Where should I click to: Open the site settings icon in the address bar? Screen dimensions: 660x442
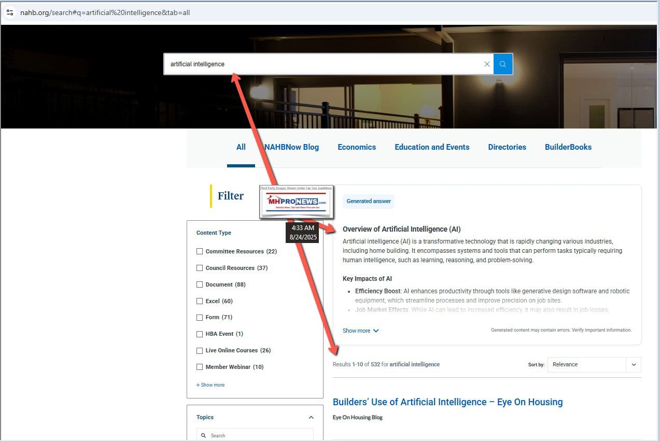[x=10, y=12]
